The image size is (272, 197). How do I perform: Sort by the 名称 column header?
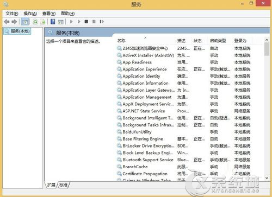click(145, 41)
